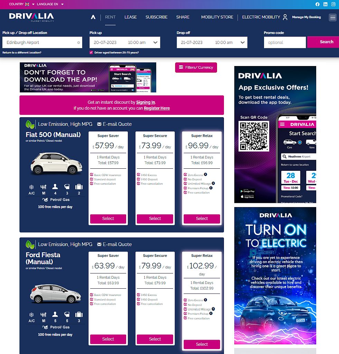Image resolution: width=339 pixels, height=354 pixels.
Task: Open the Facebook social icon in header
Action: click(x=317, y=4)
